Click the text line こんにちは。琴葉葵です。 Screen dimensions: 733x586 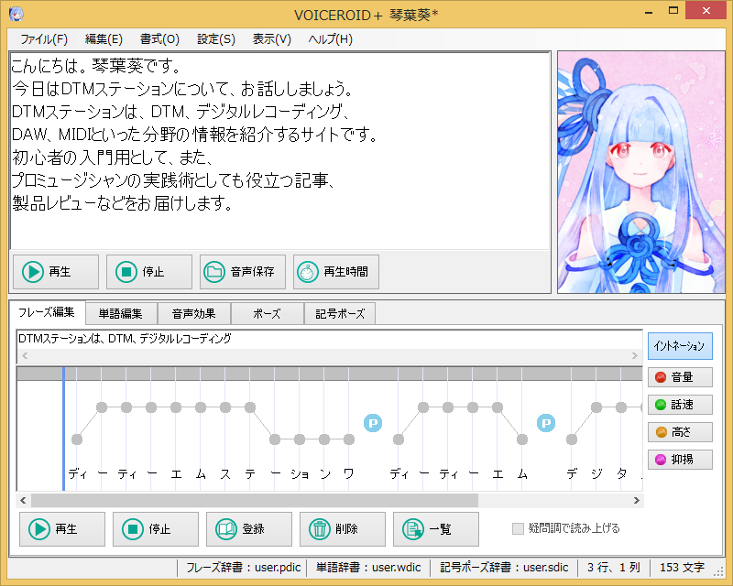(96, 66)
